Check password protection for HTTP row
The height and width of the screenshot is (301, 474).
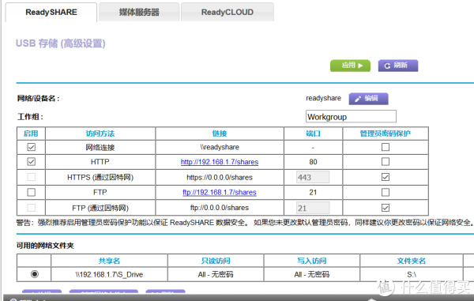point(386,162)
